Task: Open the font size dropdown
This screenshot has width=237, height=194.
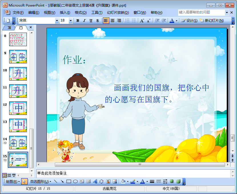Action: pos(71,20)
